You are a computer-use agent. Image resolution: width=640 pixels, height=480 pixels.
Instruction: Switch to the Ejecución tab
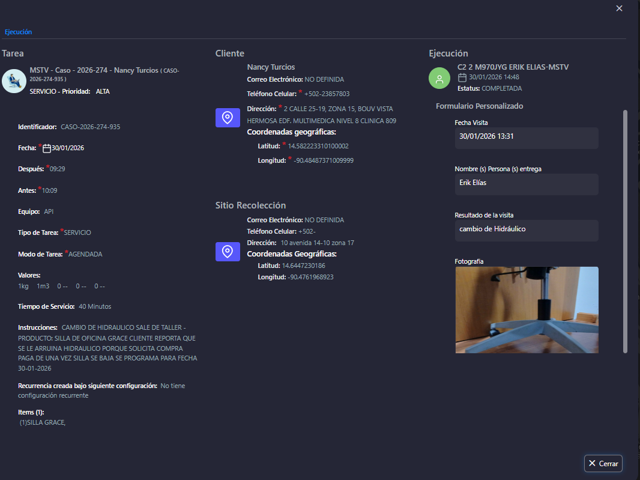(x=19, y=32)
